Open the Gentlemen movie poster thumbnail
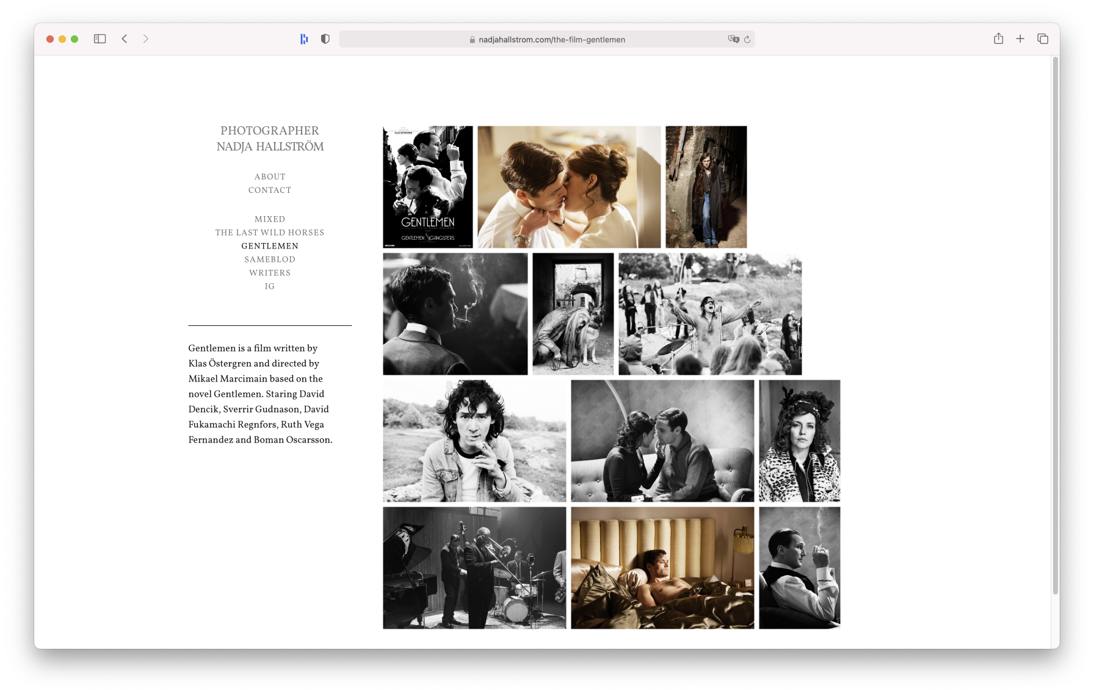The height and width of the screenshot is (694, 1094). (x=428, y=187)
